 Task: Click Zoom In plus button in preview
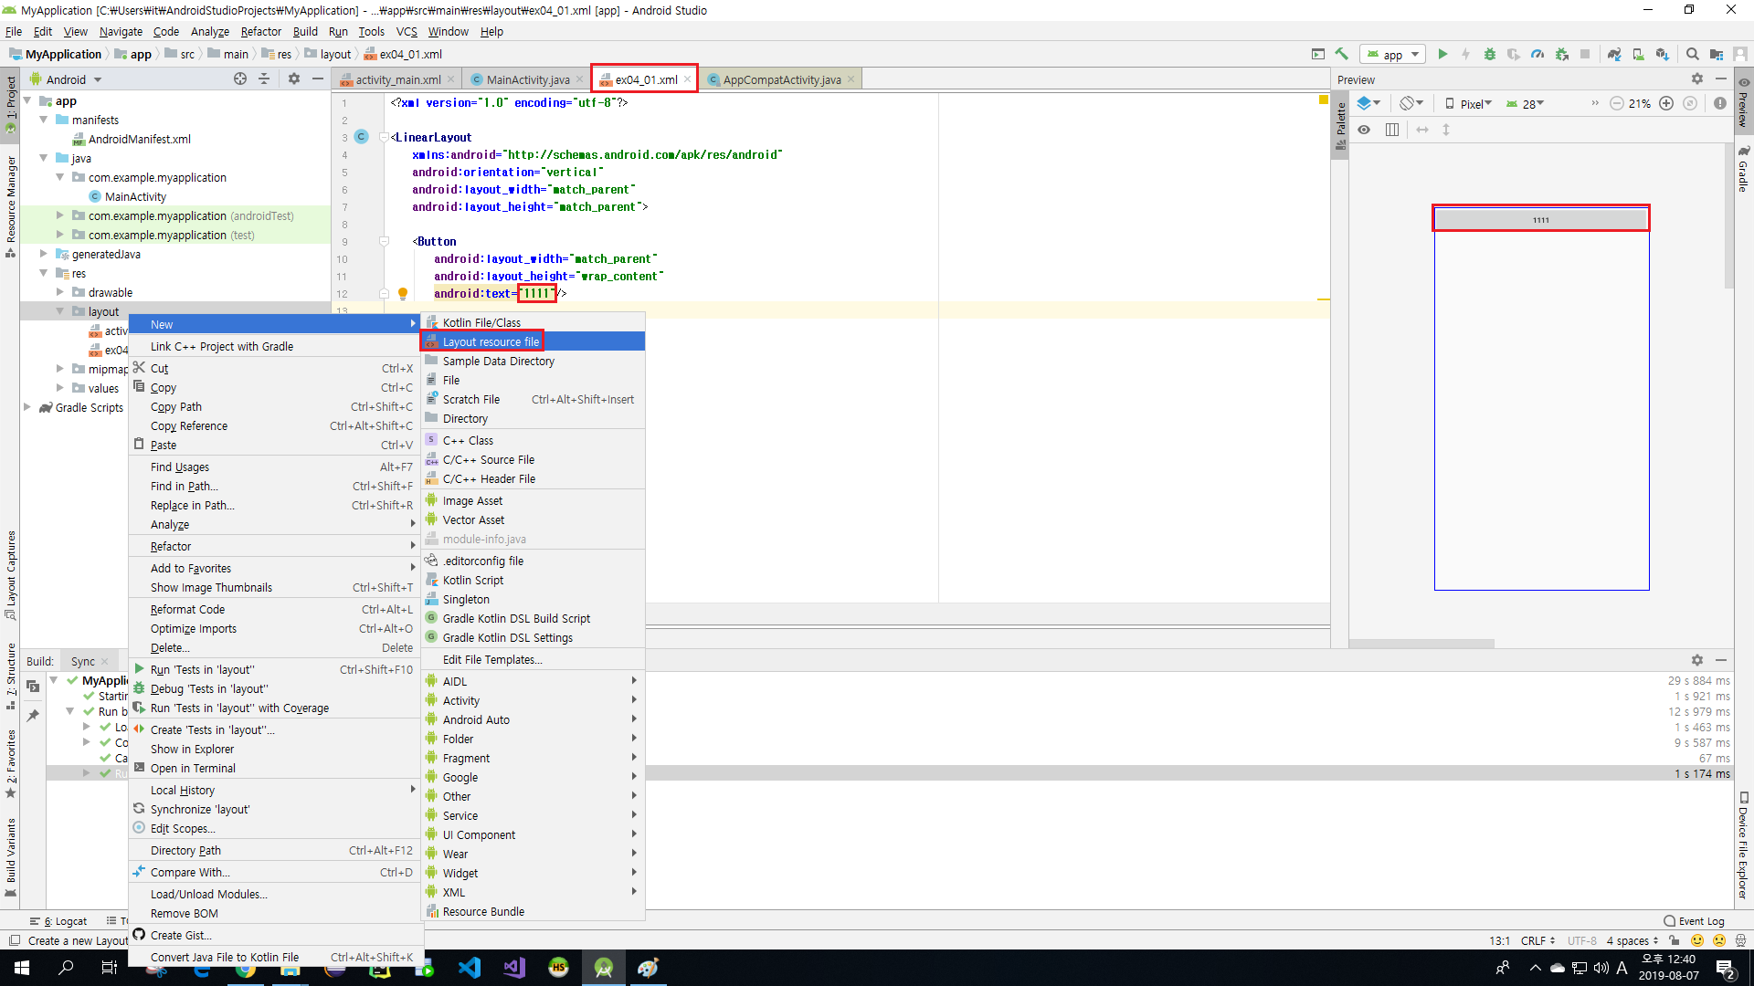click(x=1666, y=103)
